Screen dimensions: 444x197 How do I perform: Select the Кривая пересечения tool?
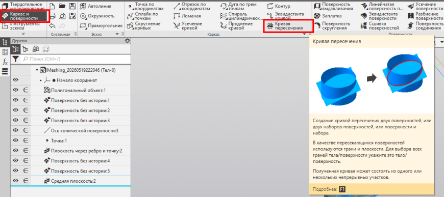[x=288, y=26]
